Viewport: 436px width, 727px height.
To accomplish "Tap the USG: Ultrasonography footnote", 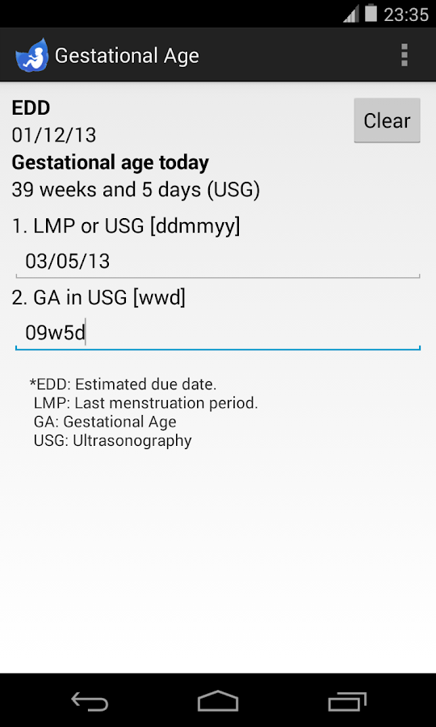I will pos(112,440).
